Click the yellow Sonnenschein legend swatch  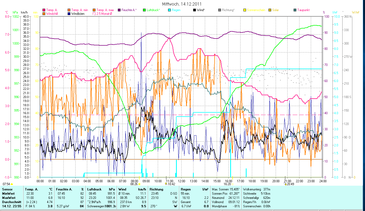[x=245, y=10]
